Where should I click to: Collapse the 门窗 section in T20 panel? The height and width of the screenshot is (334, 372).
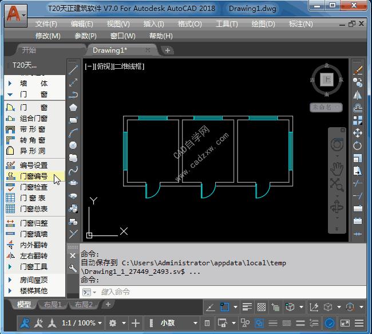click(x=10, y=95)
